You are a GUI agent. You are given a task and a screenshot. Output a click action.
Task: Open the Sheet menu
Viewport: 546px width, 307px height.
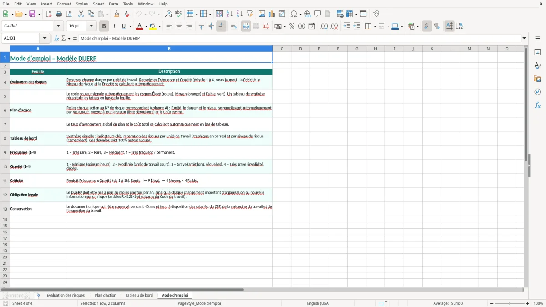point(98,4)
